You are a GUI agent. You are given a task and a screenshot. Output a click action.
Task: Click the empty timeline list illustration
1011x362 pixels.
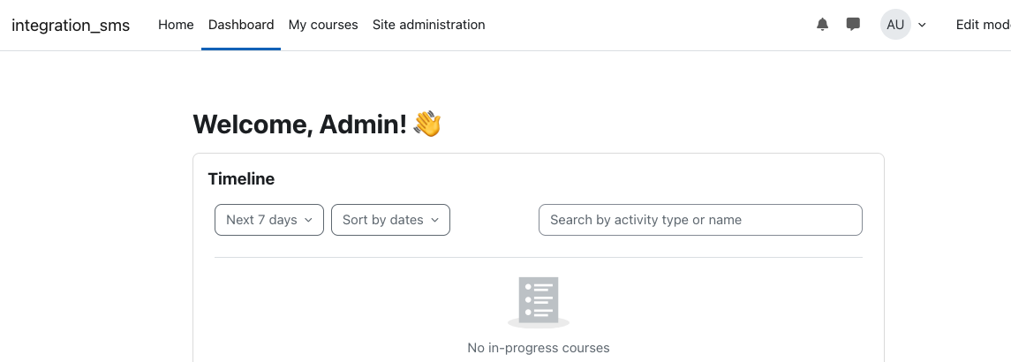coord(539,303)
